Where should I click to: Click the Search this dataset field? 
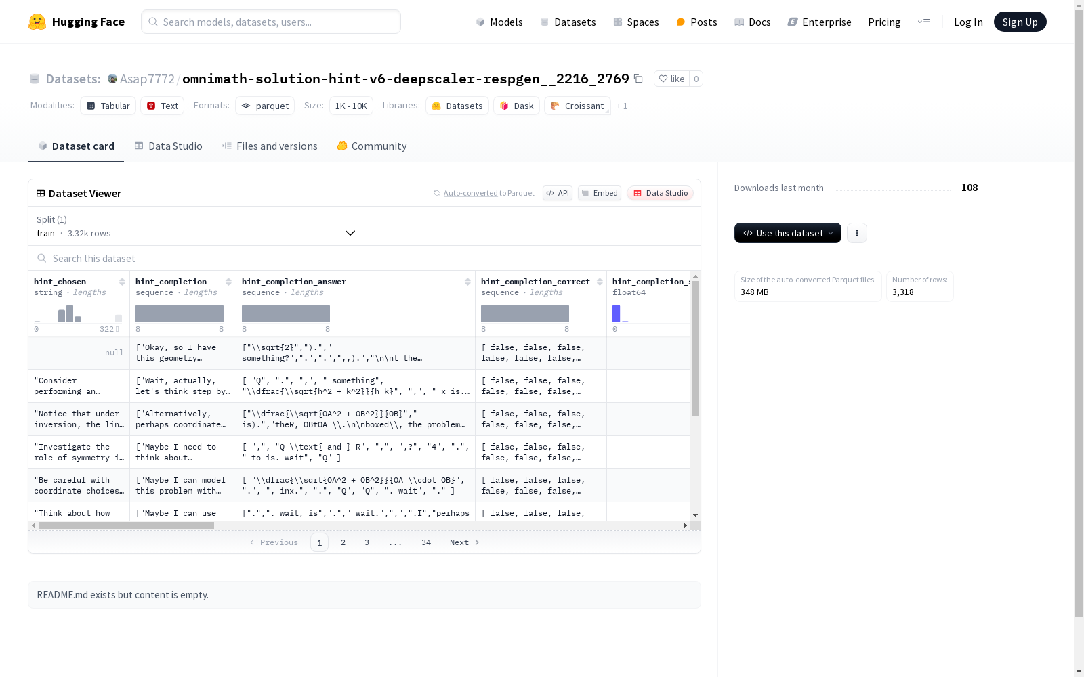tap(364, 258)
